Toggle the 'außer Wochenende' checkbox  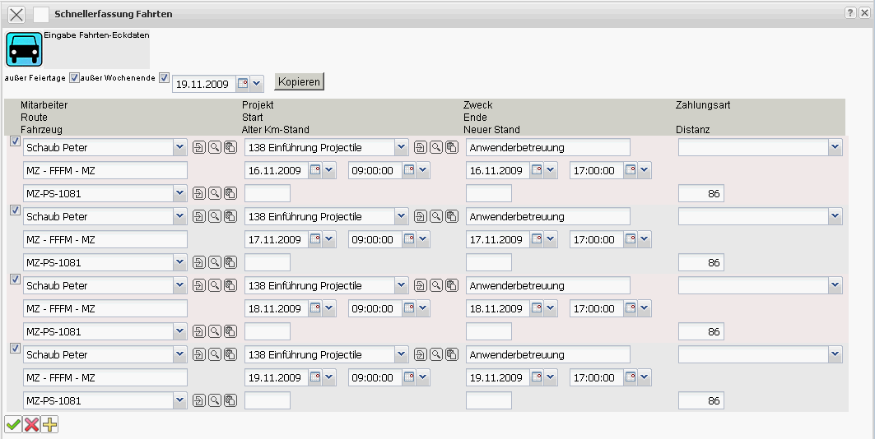tap(164, 78)
